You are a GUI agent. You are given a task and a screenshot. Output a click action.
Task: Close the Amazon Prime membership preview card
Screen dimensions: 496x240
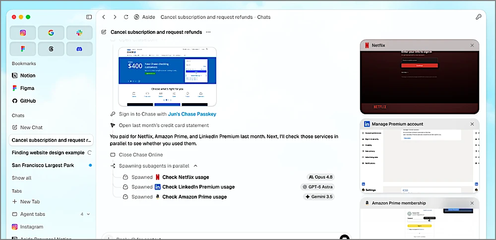coord(472,203)
